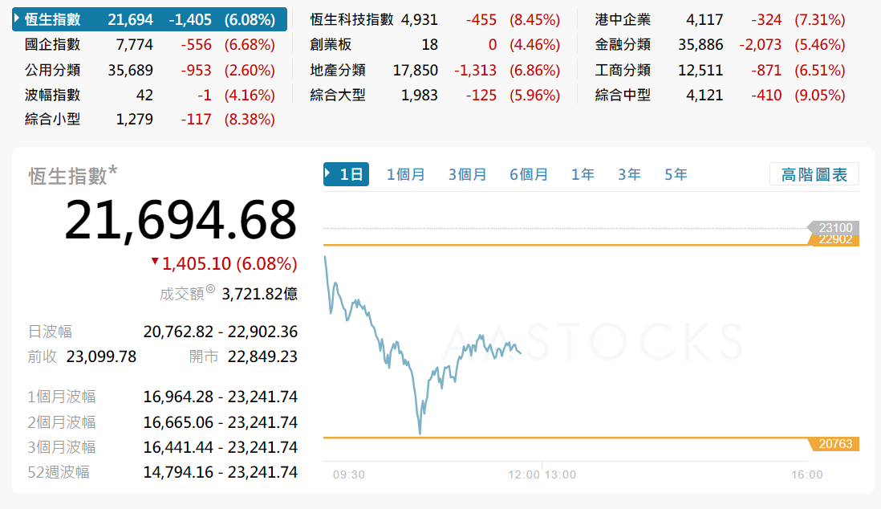
Task: Show the 3個月 chart range
Action: [x=467, y=174]
